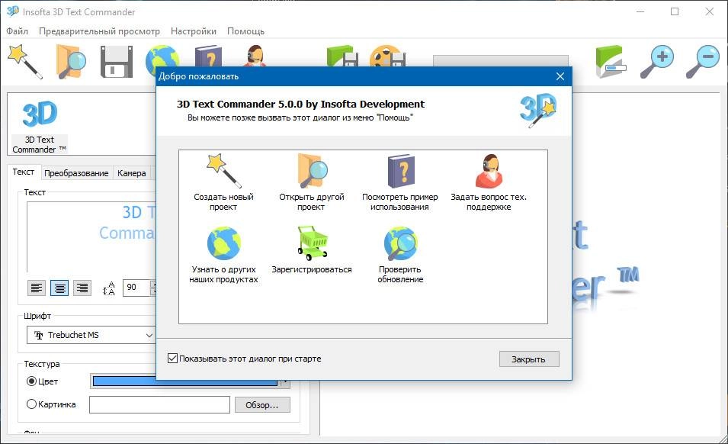The image size is (728, 444).
Task: Expand the Trebuchet MS font dropdown
Action: tap(149, 335)
